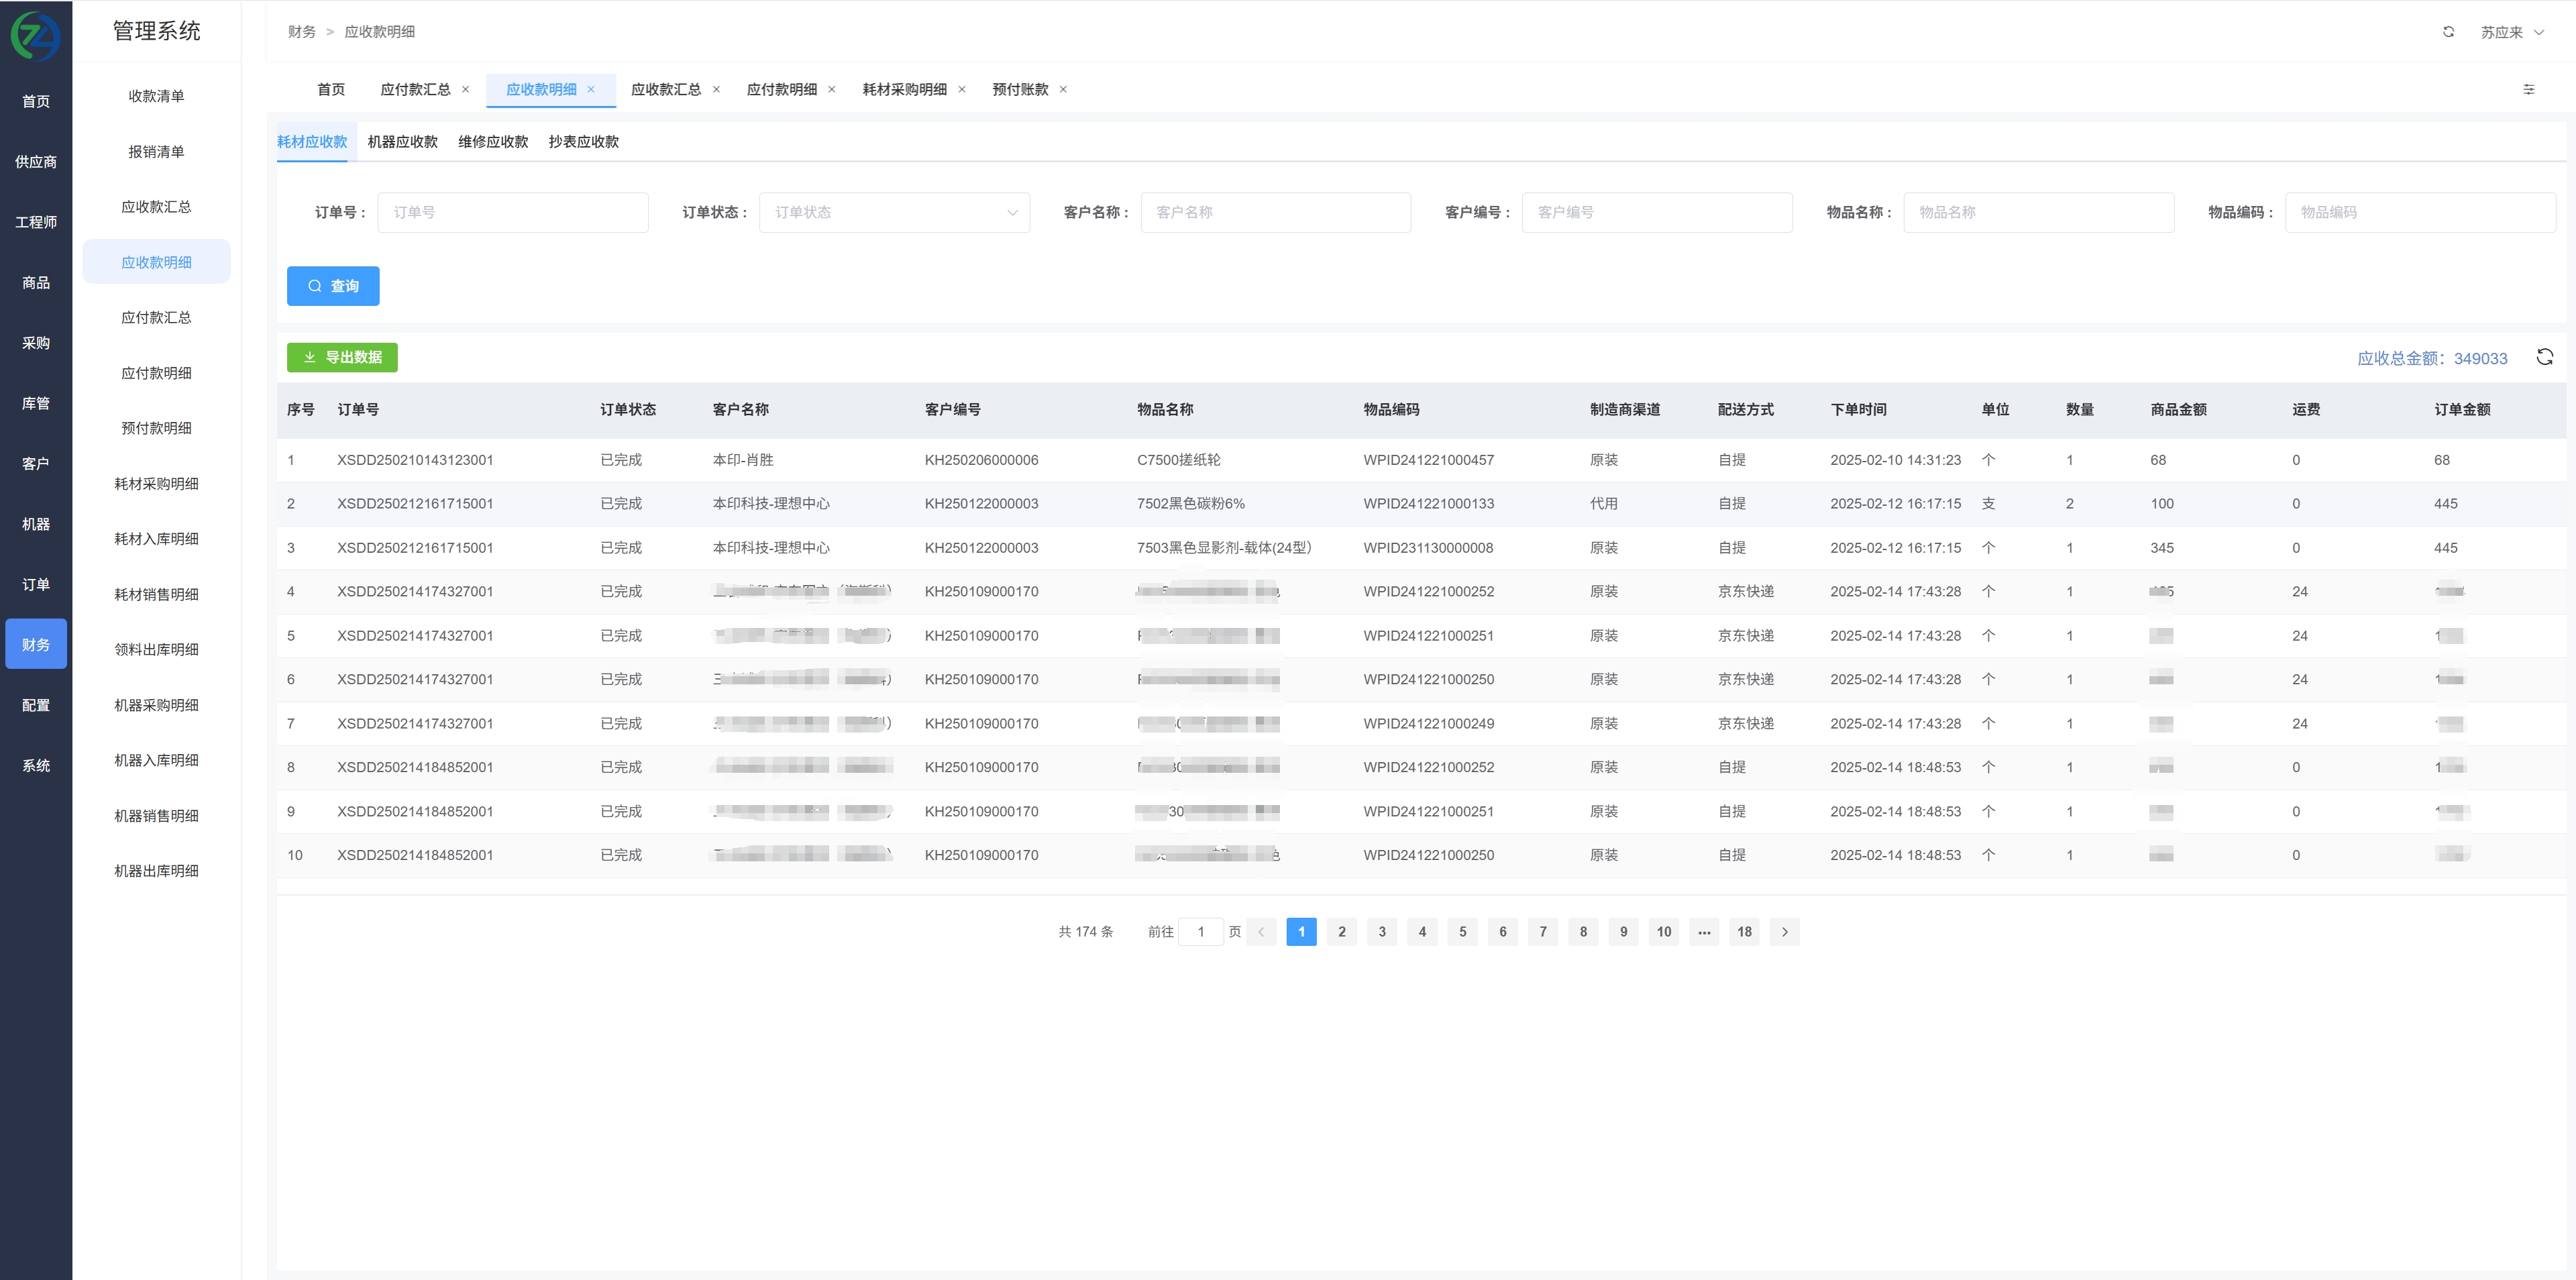The height and width of the screenshot is (1280, 2576).
Task: Go to page 2
Action: click(1342, 932)
